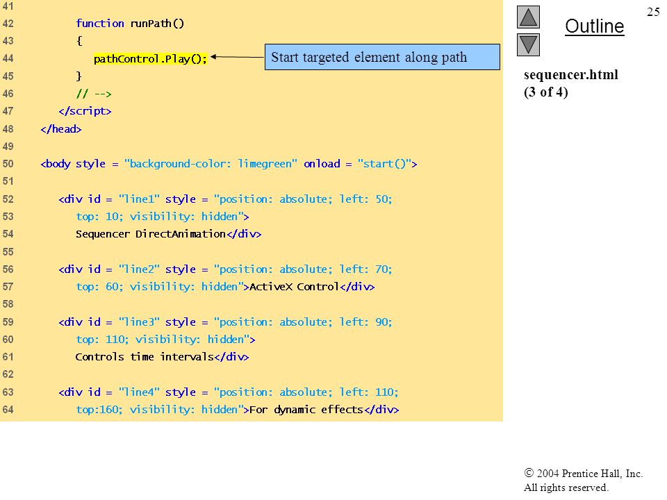
Task: Click the up arrow navigation button
Action: tap(528, 17)
